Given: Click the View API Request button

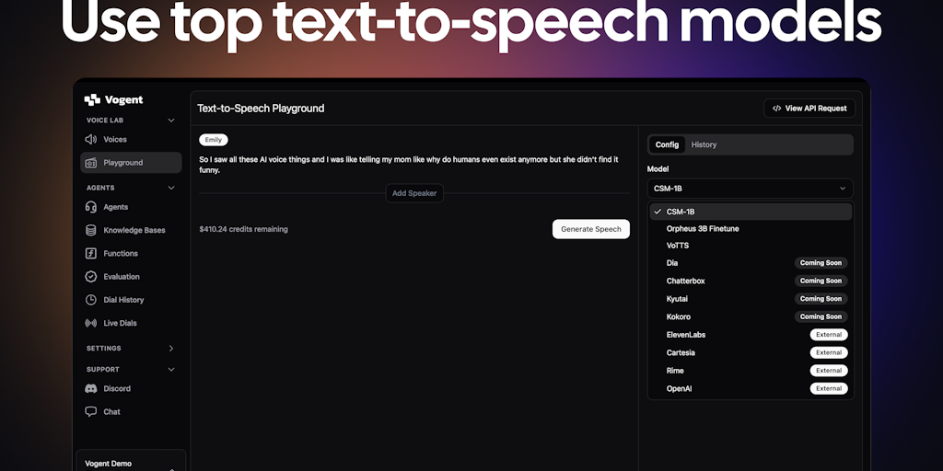Looking at the screenshot, I should (809, 109).
